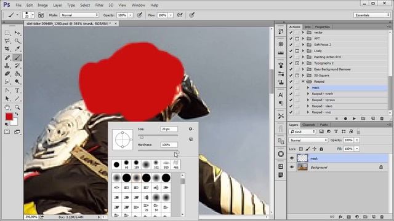Switch to the Channels tab
The width and height of the screenshot is (394, 221).
click(x=308, y=125)
